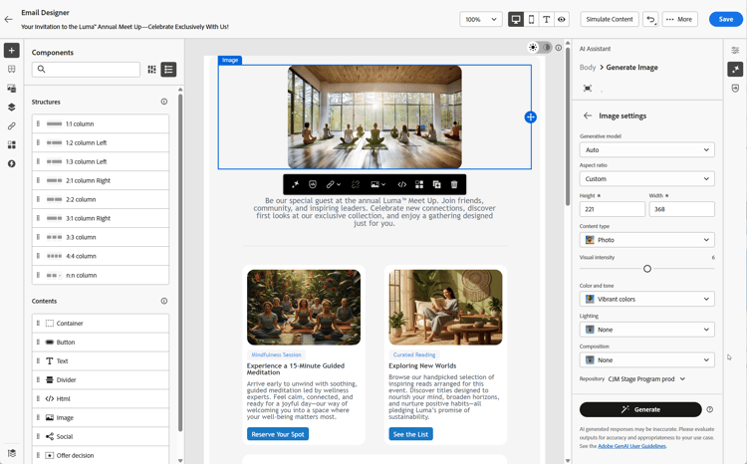The width and height of the screenshot is (747, 464).
Task: Show source code of image component
Action: (x=402, y=184)
